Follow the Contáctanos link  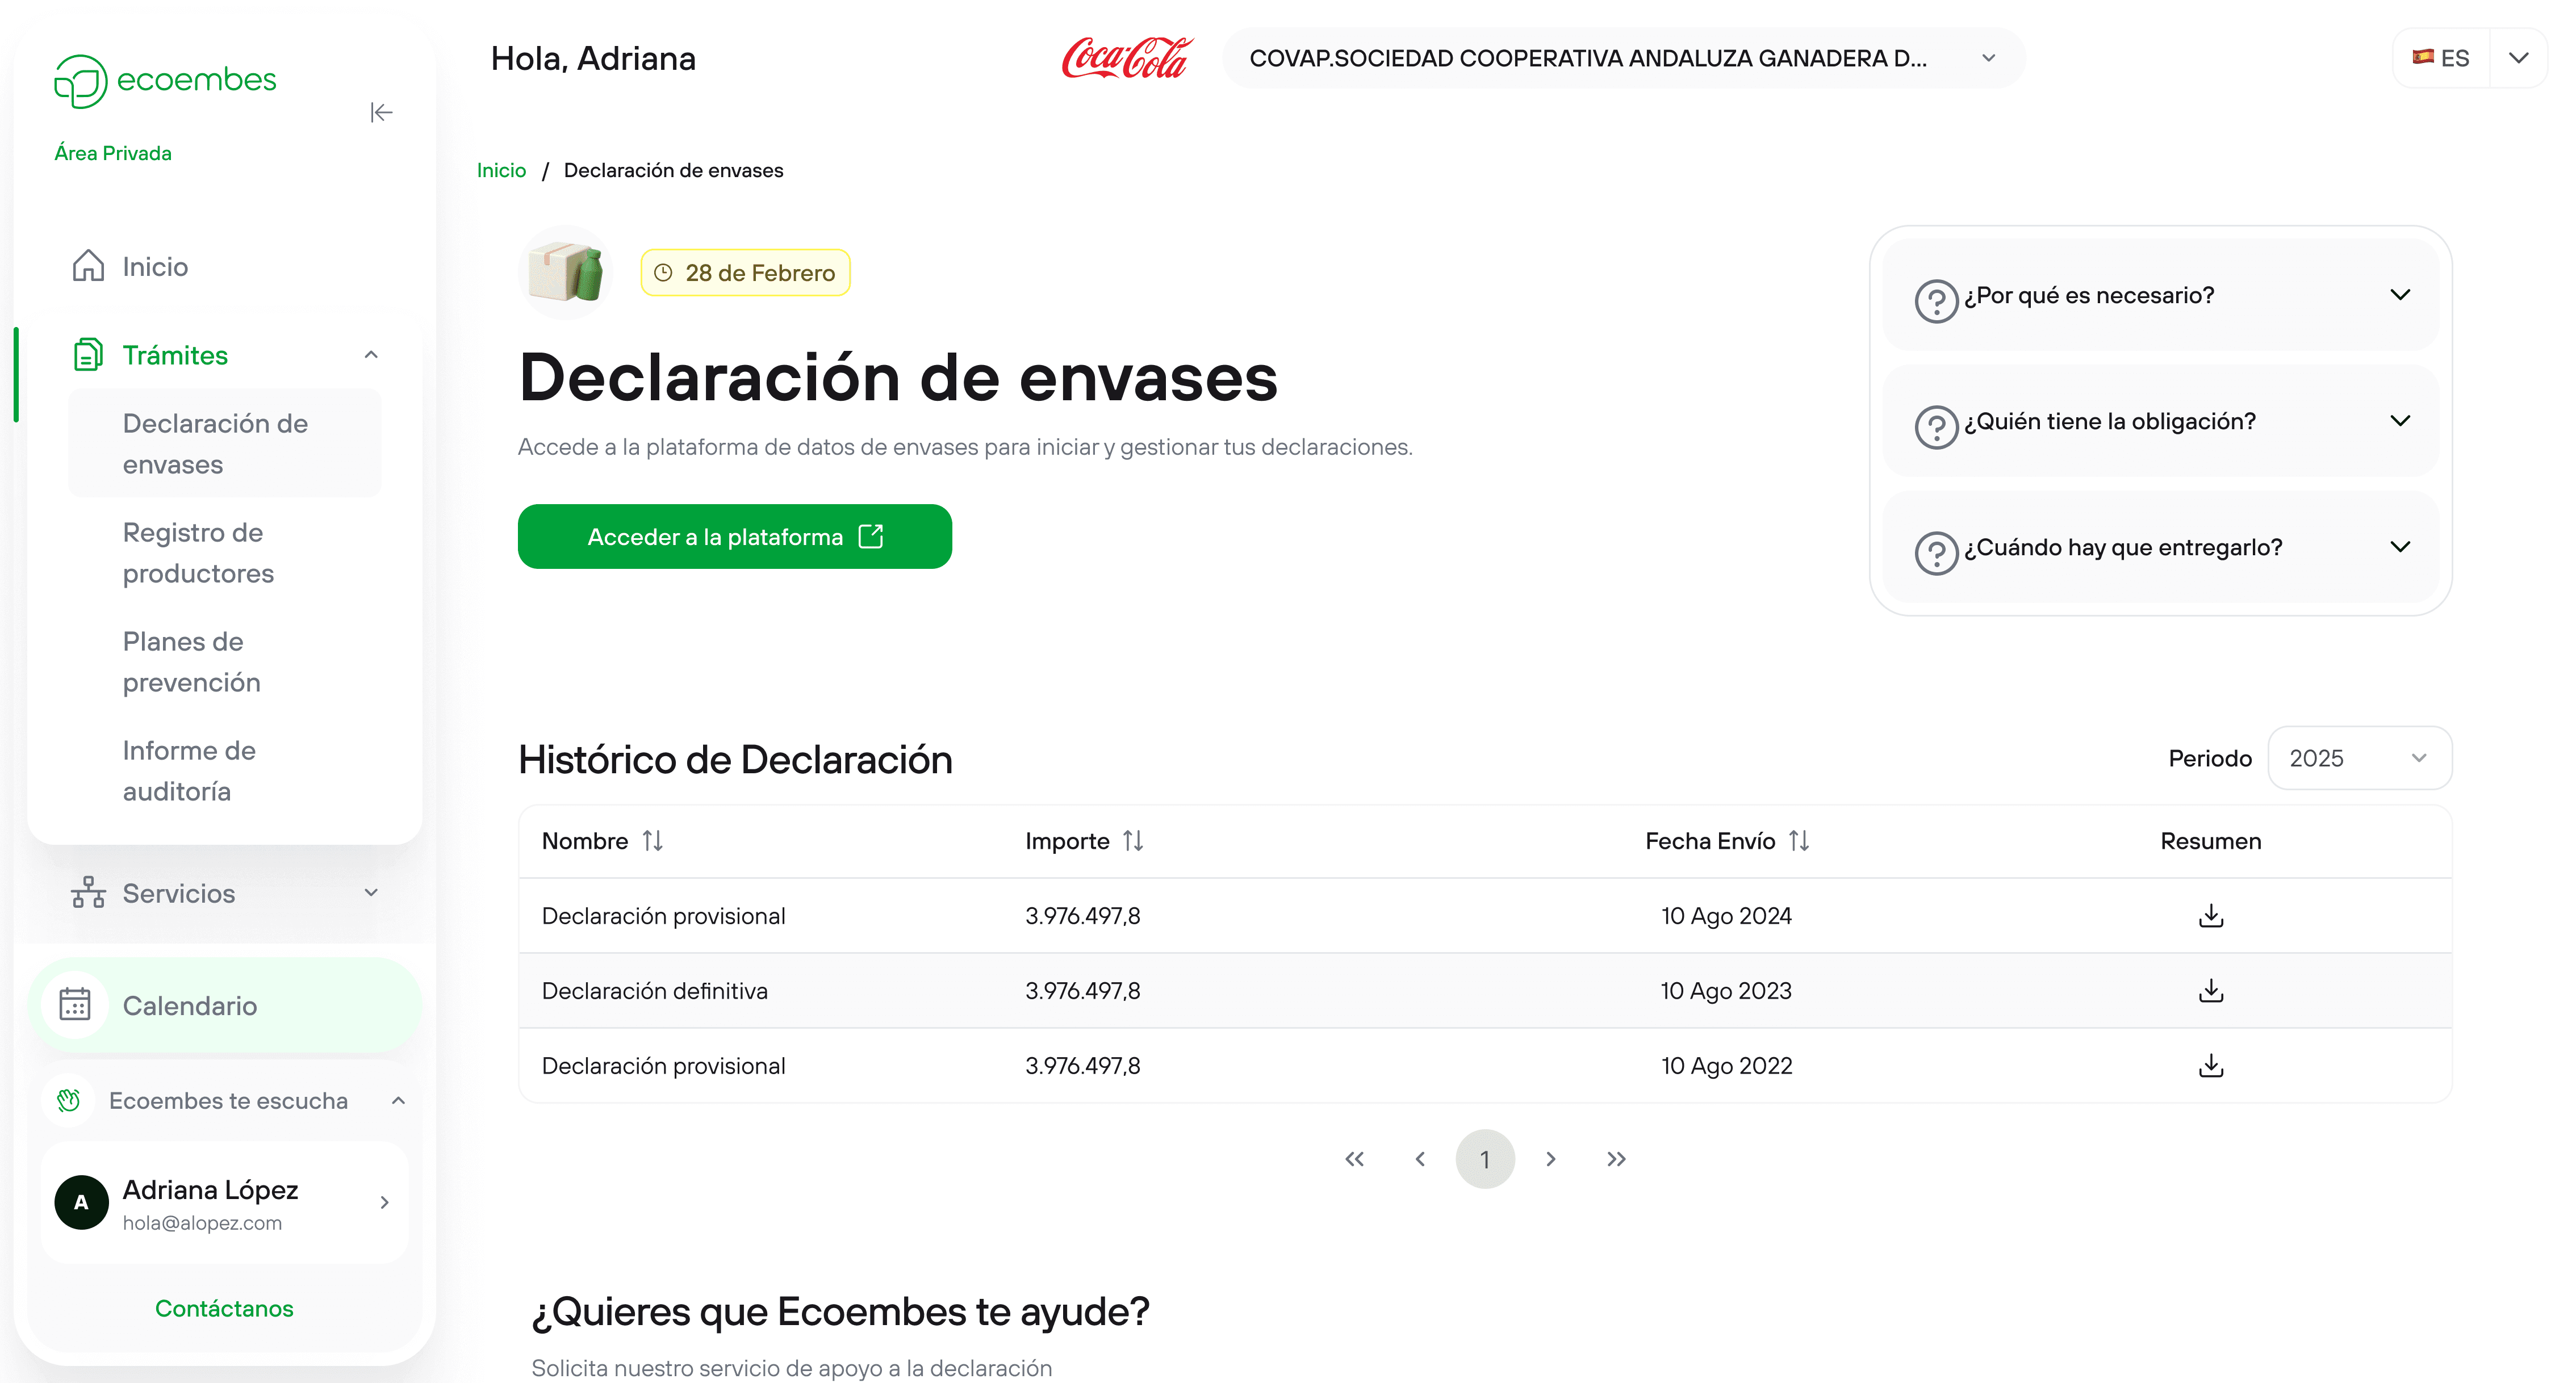[x=224, y=1308]
